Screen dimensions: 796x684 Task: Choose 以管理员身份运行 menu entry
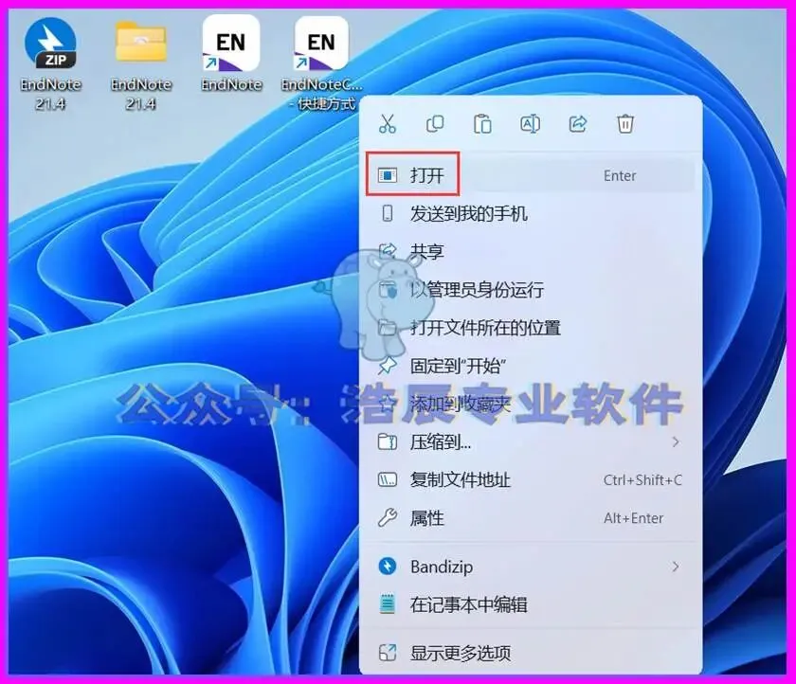530,290
